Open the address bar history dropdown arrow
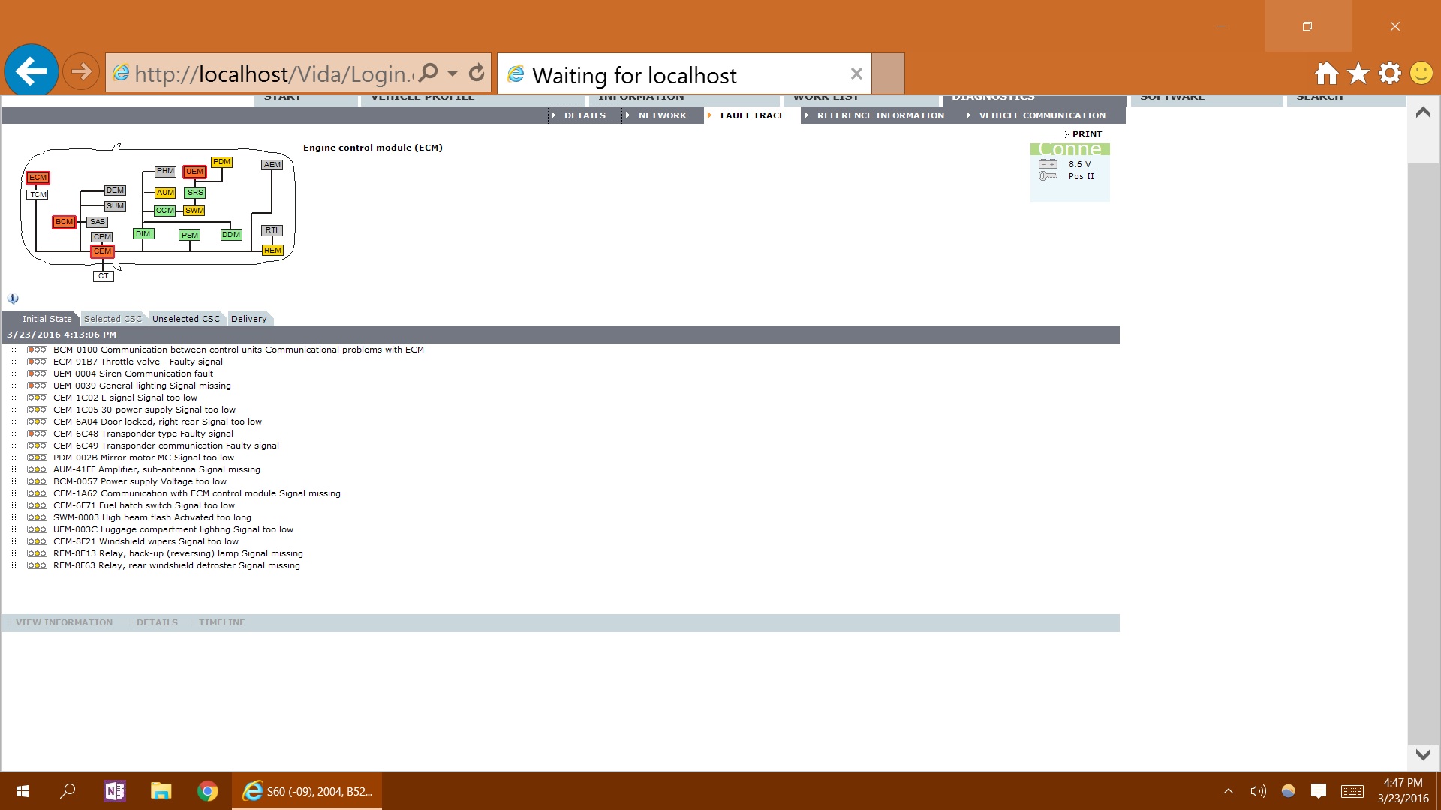Viewport: 1441px width, 810px height. (x=453, y=73)
